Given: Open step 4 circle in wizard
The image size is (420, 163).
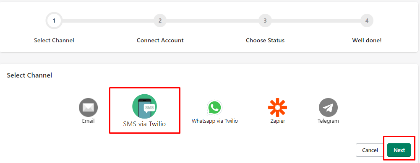Looking at the screenshot, I should click(x=367, y=21).
